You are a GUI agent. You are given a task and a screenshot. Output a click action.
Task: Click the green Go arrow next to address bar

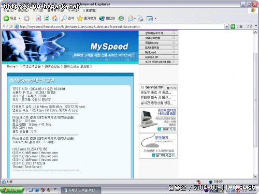click(233, 26)
